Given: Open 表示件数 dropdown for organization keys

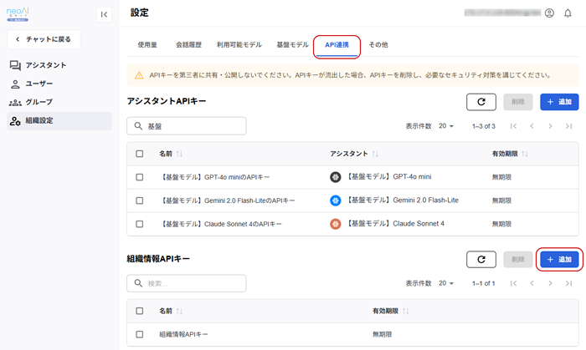Looking at the screenshot, I should [x=445, y=284].
